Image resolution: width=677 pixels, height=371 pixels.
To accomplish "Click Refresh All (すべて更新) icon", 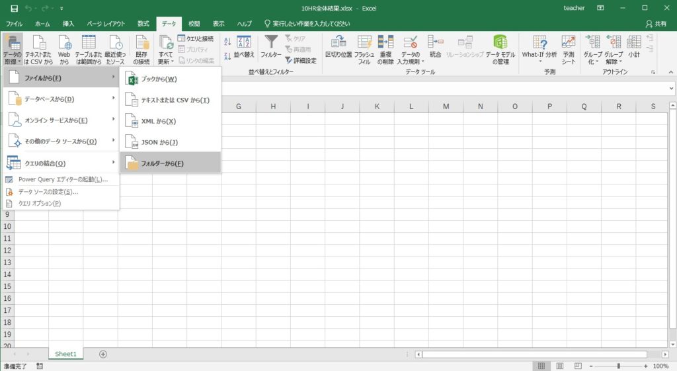I will click(166, 50).
